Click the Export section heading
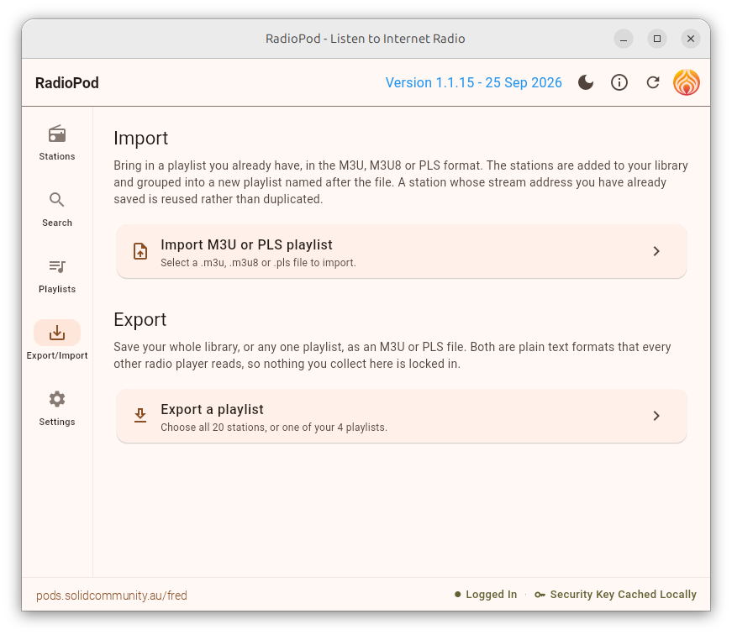The height and width of the screenshot is (635, 732). tap(140, 319)
